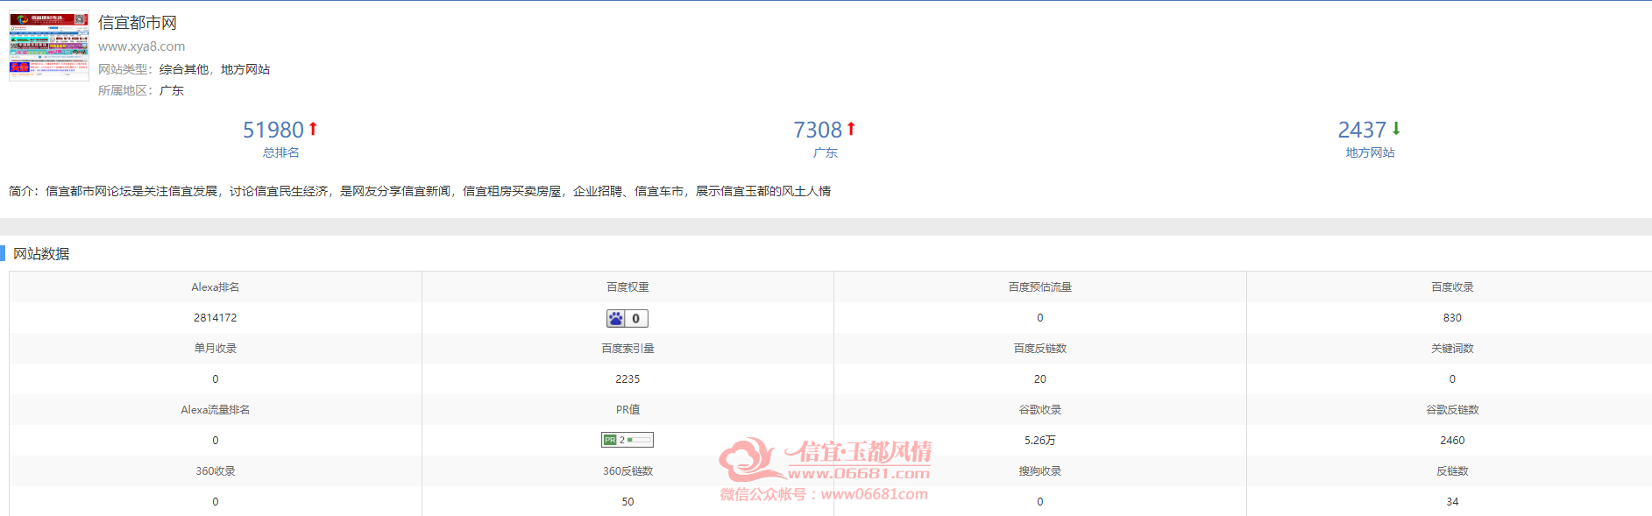Open the 信宜都市网 site thumbnail

(49, 46)
